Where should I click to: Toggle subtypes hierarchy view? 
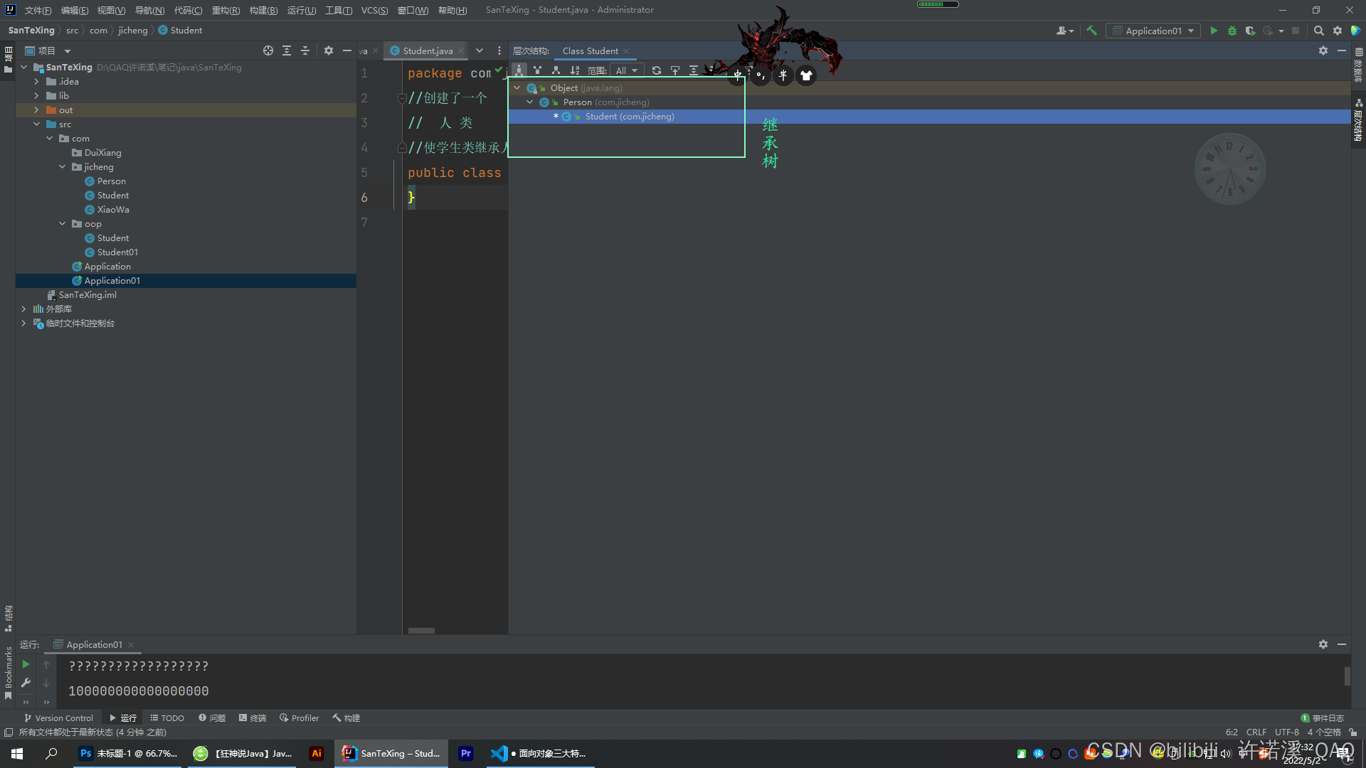[x=556, y=70]
